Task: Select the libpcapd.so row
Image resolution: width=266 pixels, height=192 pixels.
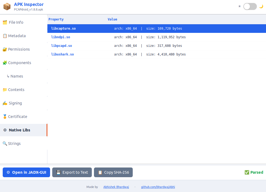Action: click(x=157, y=46)
